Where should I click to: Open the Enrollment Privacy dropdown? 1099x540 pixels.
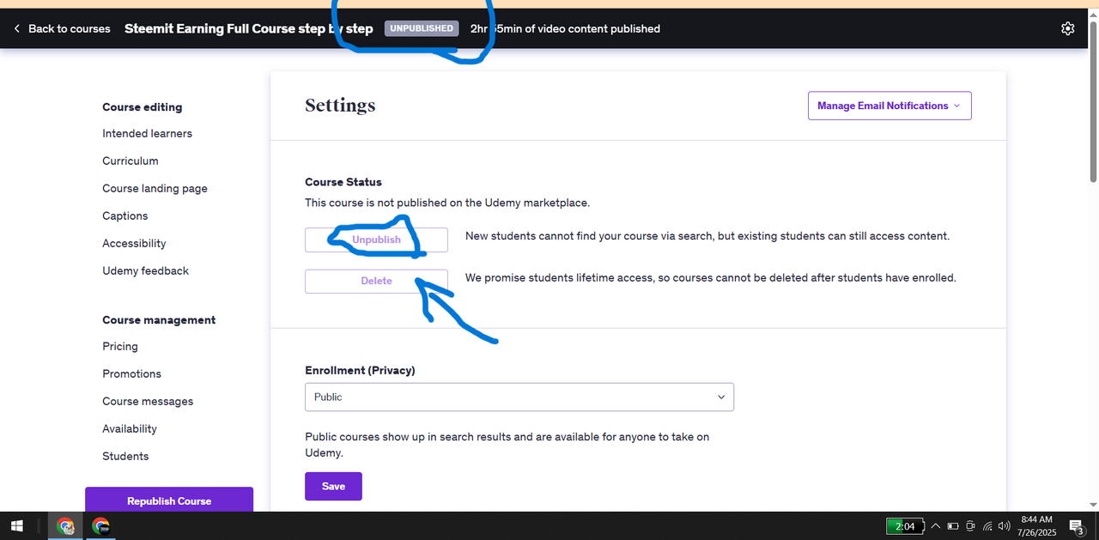tap(519, 397)
